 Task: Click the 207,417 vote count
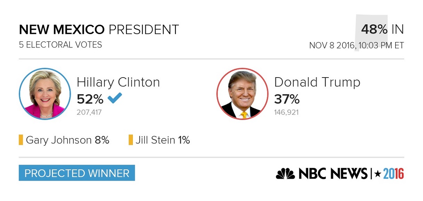click(x=89, y=112)
